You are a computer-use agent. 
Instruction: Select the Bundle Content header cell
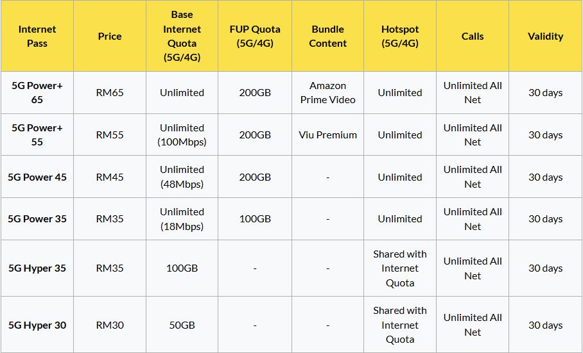pos(327,37)
